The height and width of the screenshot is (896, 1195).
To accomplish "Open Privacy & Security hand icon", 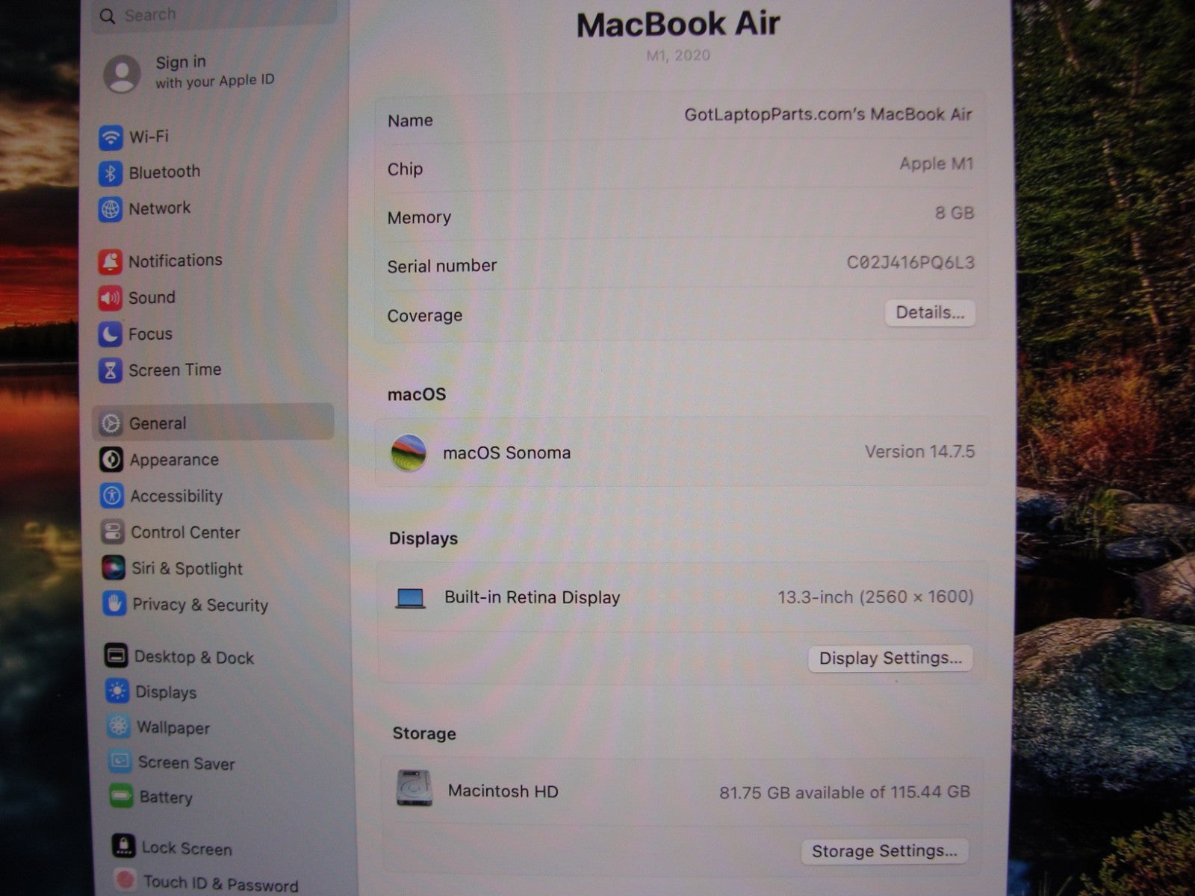I will [x=114, y=604].
